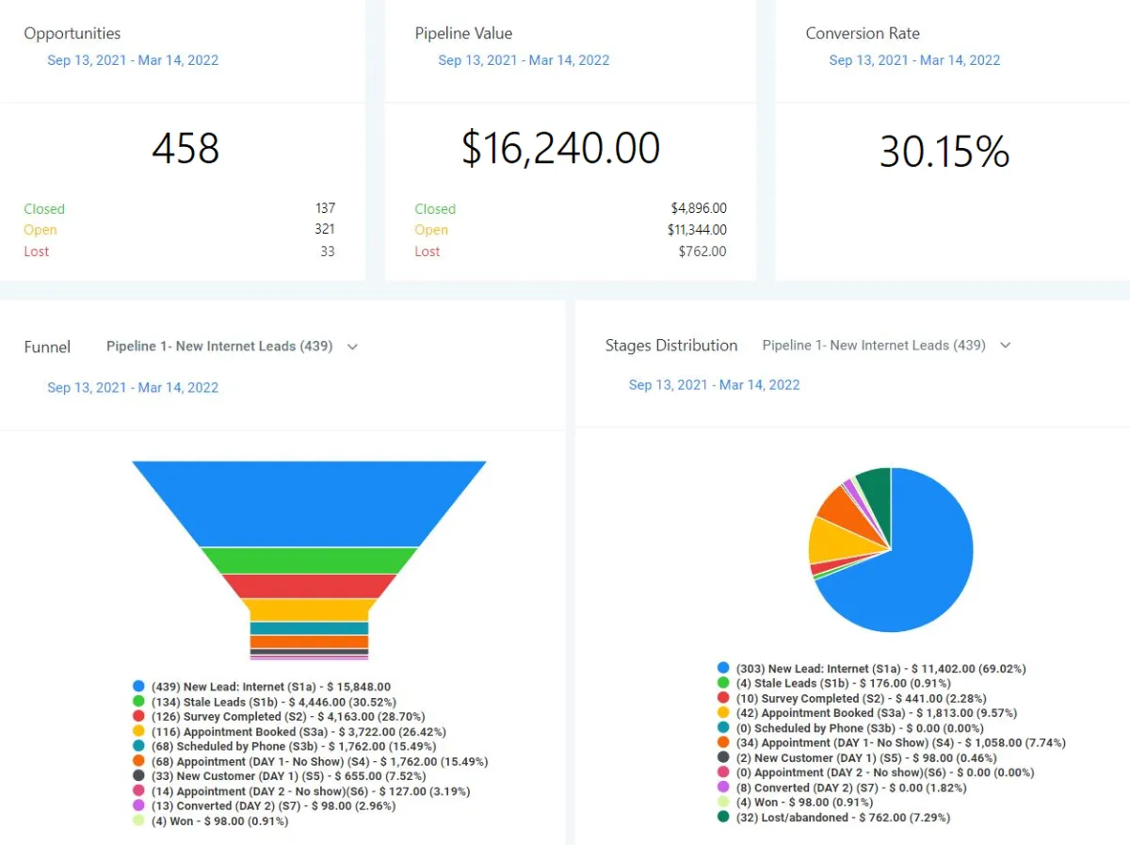Toggle yellow swatch for (116) Appointment Booked

139,731
